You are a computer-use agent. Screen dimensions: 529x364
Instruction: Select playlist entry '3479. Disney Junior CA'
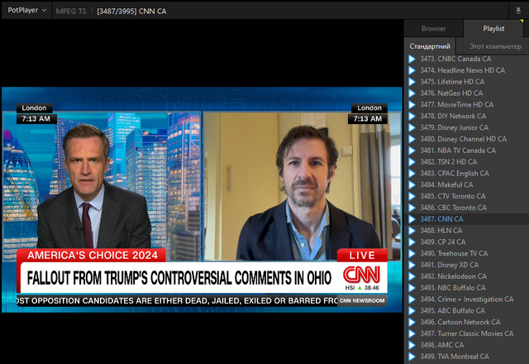coord(467,128)
